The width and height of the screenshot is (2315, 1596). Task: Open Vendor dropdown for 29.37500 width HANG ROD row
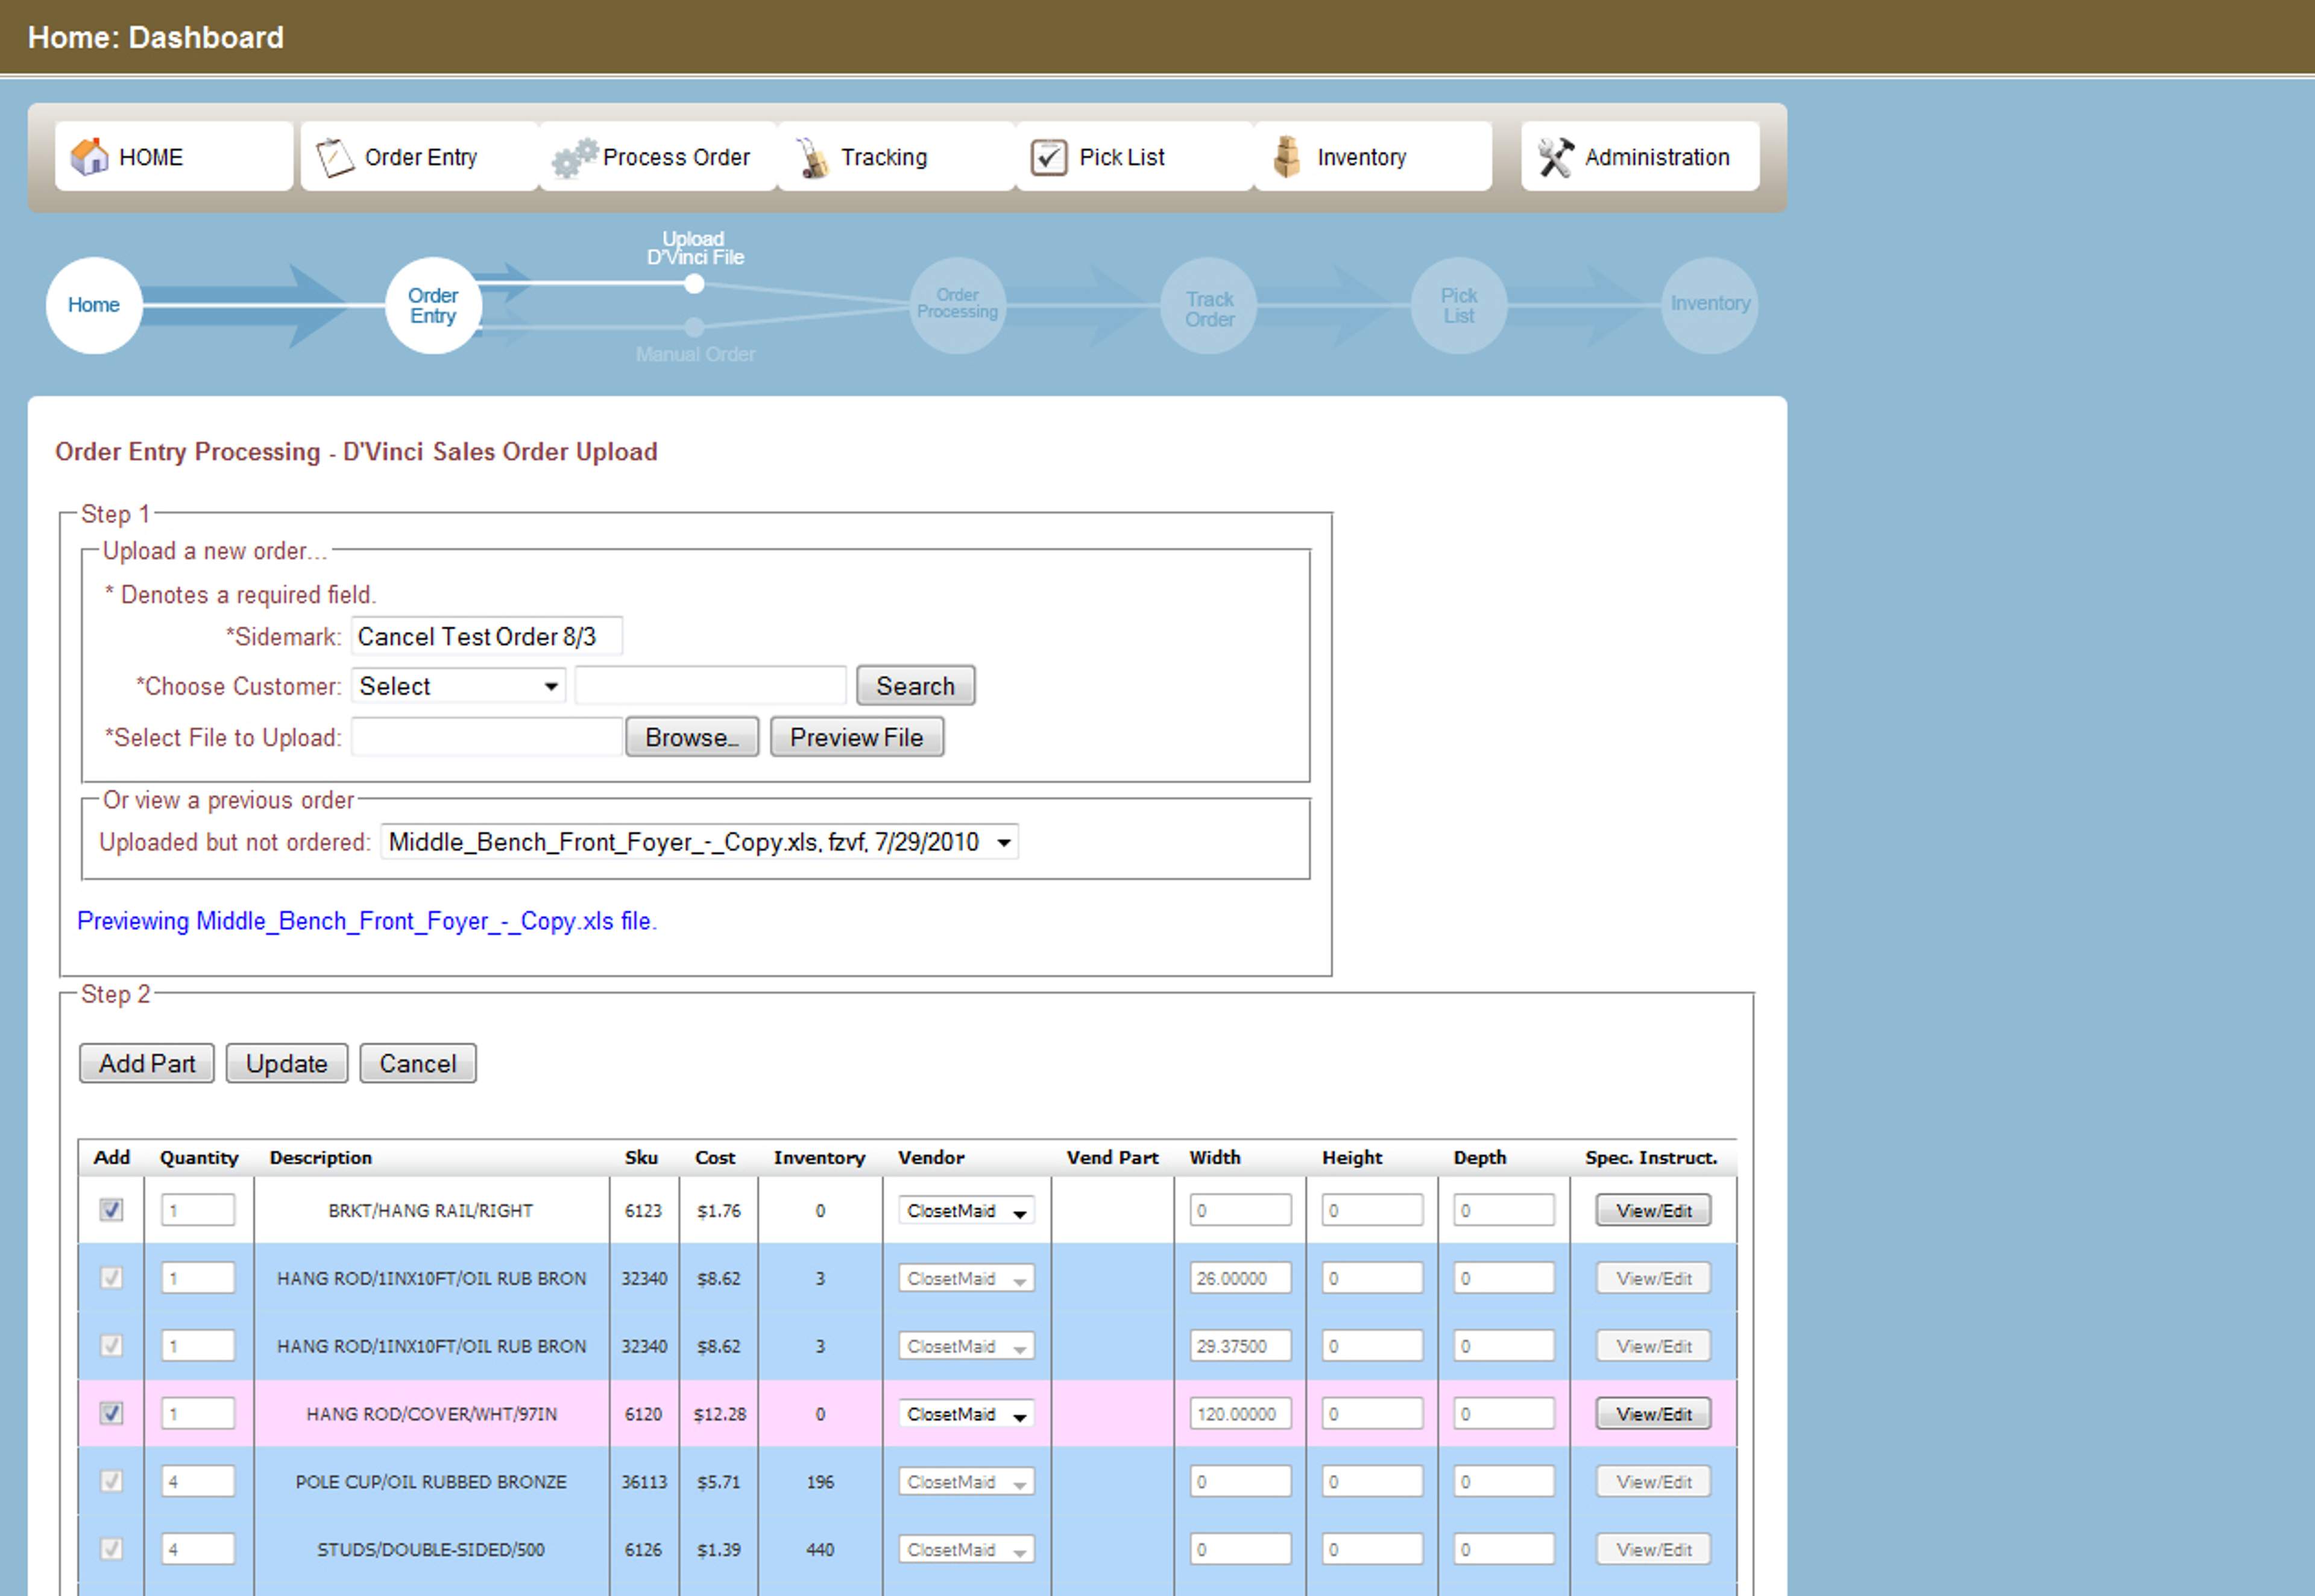pos(966,1347)
